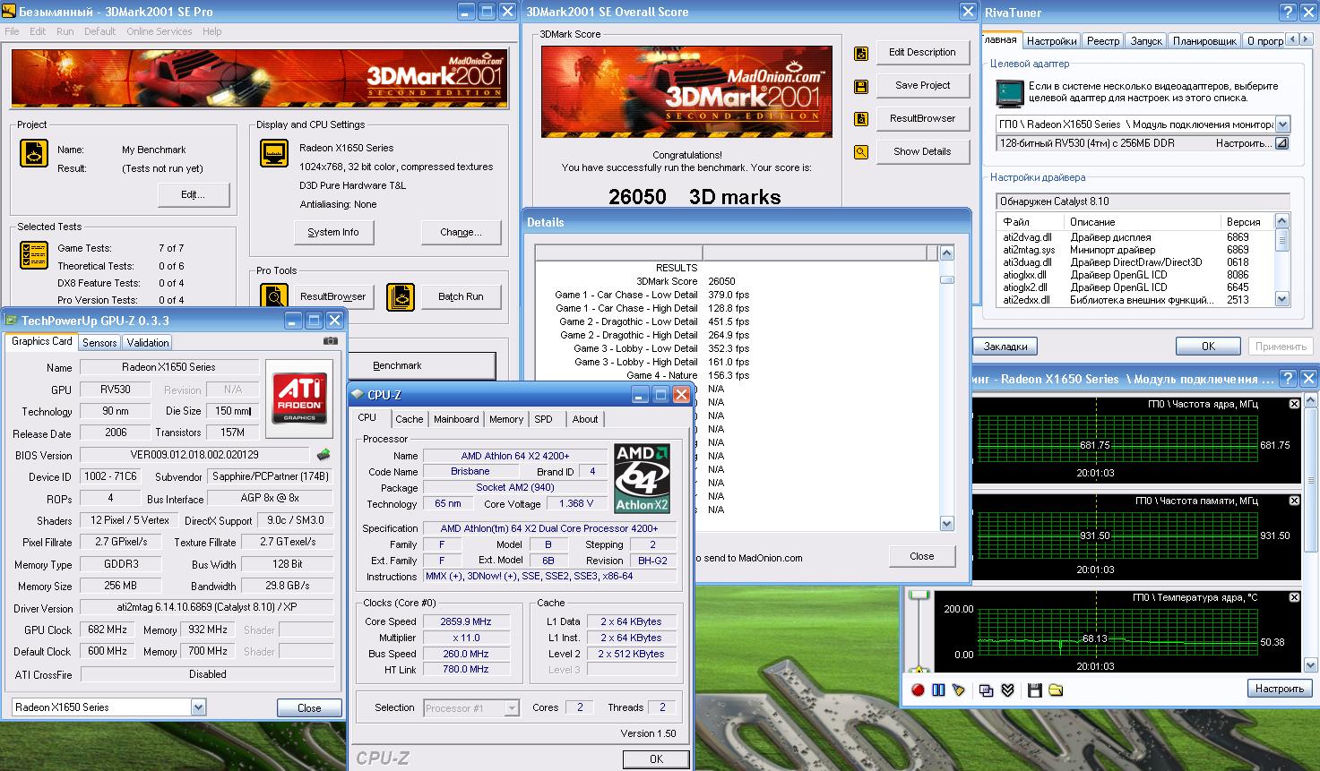Screen dimensions: 1320x771
Task: Click the magnifier icon next to Show Details
Action: coord(861,152)
